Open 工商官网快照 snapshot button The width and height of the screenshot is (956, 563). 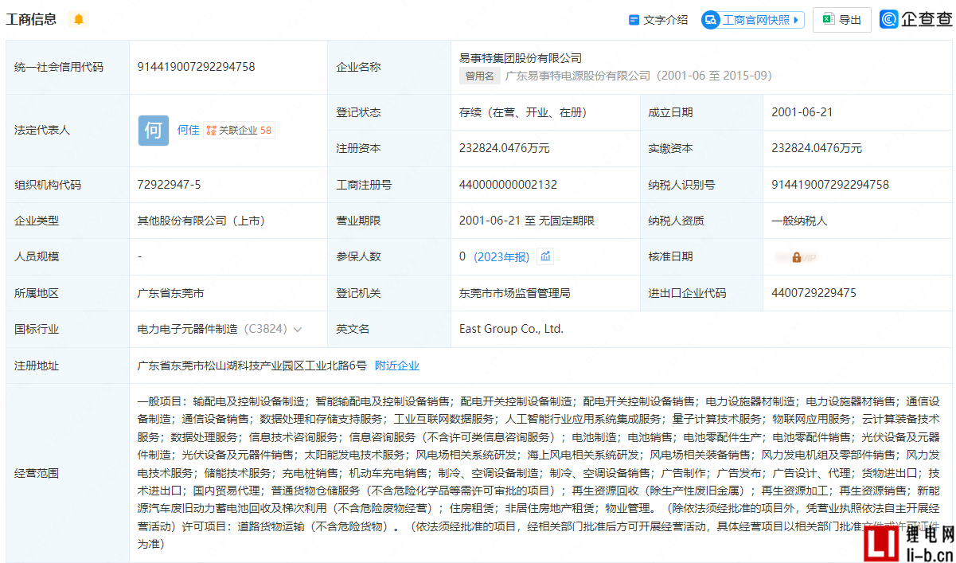click(753, 20)
